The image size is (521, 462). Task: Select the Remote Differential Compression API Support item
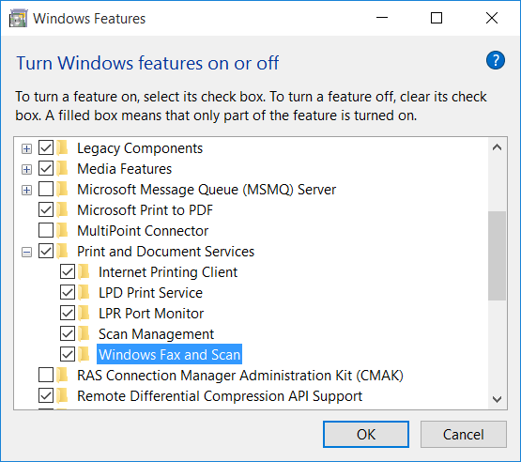(x=220, y=396)
